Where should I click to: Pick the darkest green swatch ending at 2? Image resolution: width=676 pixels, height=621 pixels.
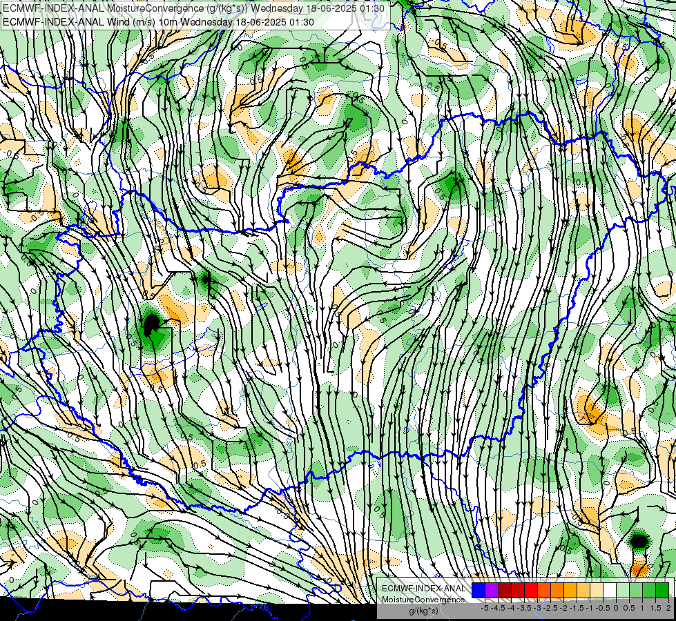tap(662, 591)
